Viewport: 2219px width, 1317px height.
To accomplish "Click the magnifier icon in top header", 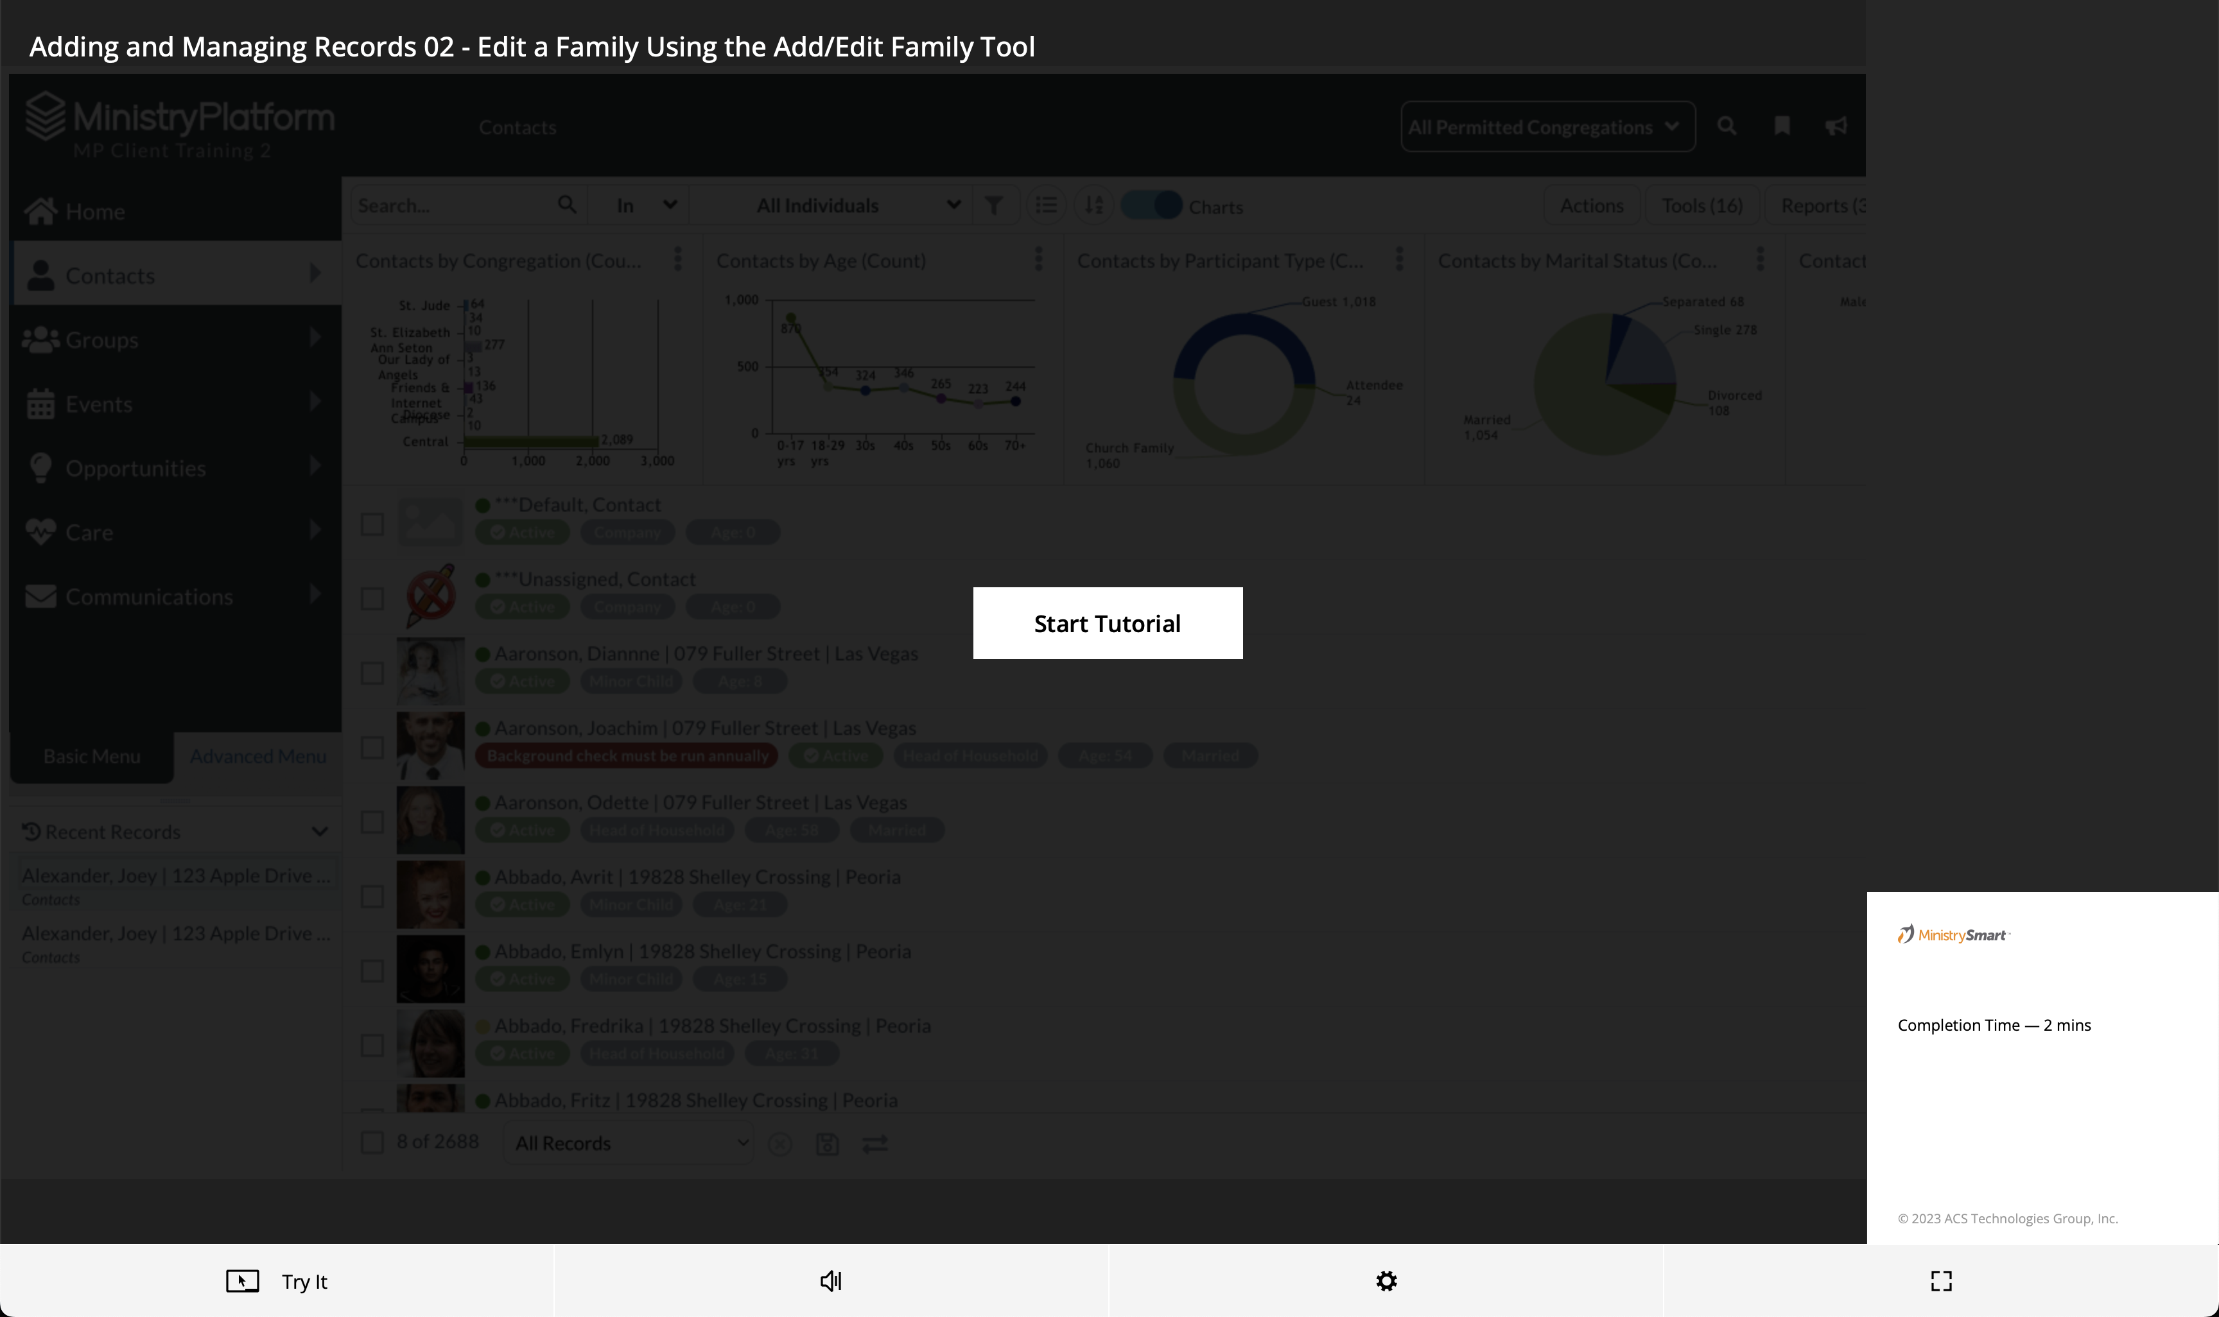I will [1727, 126].
